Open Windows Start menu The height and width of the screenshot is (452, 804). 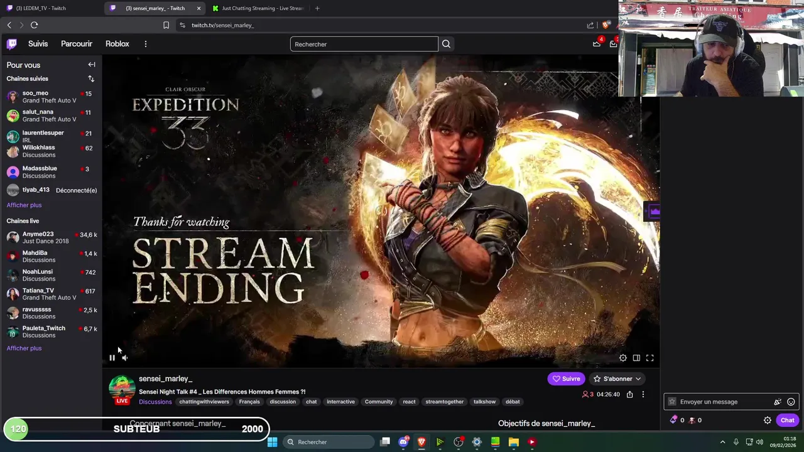[x=272, y=442]
